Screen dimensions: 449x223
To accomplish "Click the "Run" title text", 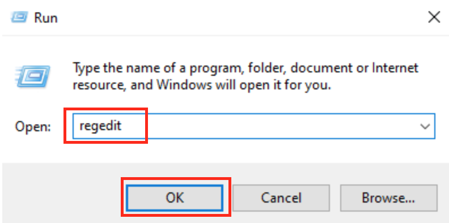I will click(46, 18).
